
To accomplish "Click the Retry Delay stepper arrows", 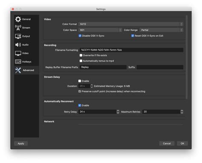I will coord(118,112).
